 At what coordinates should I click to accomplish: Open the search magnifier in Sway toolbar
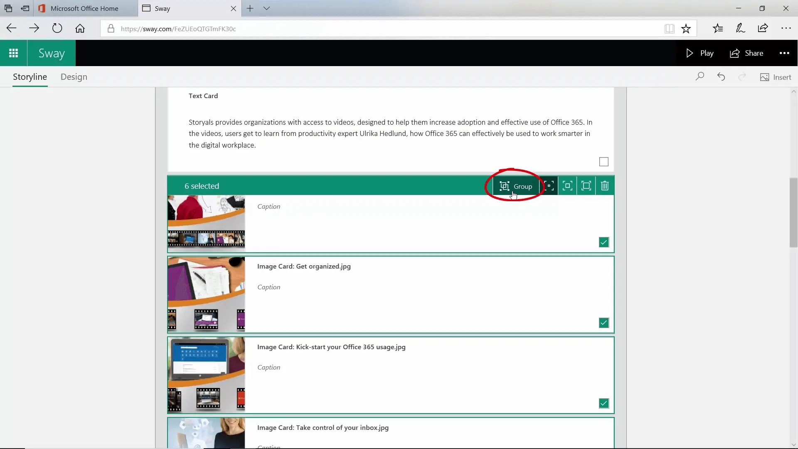tap(700, 77)
